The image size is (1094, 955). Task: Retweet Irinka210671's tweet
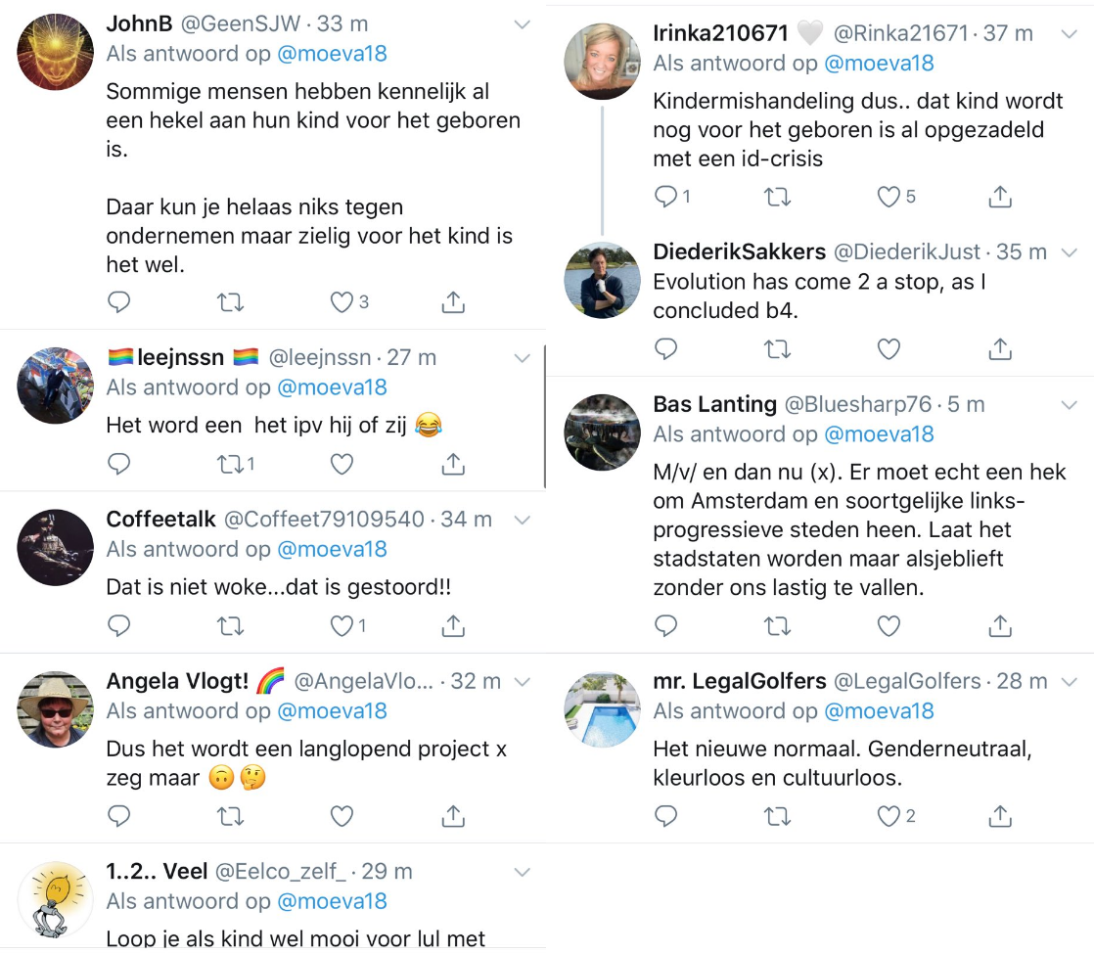coord(777,198)
